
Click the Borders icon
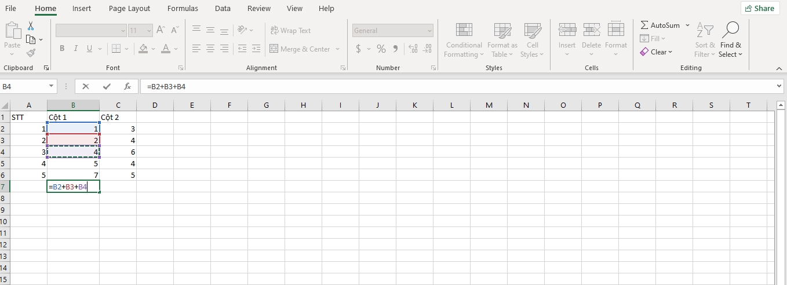pos(116,49)
